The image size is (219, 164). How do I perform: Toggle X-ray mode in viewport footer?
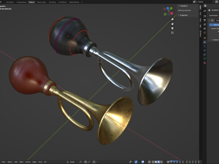point(149,162)
